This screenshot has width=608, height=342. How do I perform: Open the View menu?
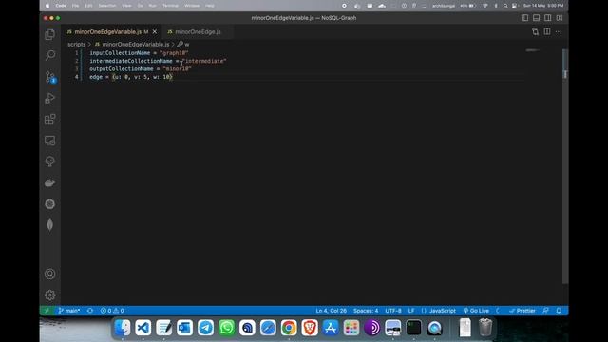126,6
